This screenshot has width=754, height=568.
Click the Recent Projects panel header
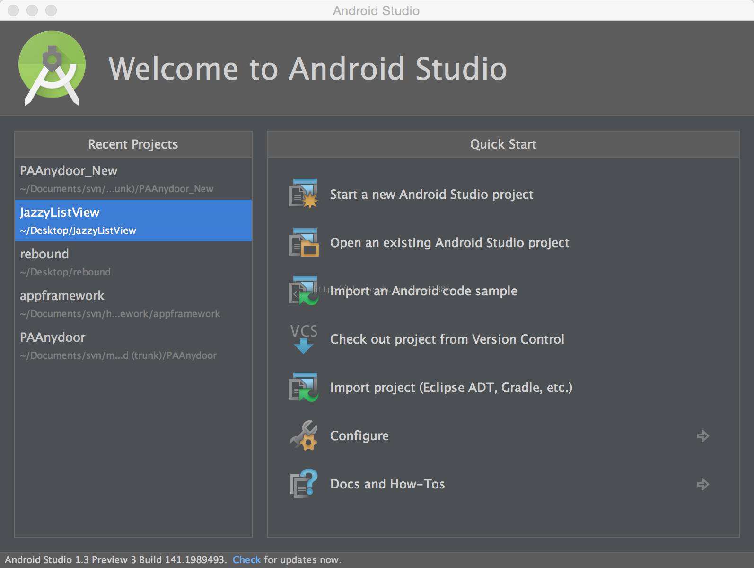(133, 144)
